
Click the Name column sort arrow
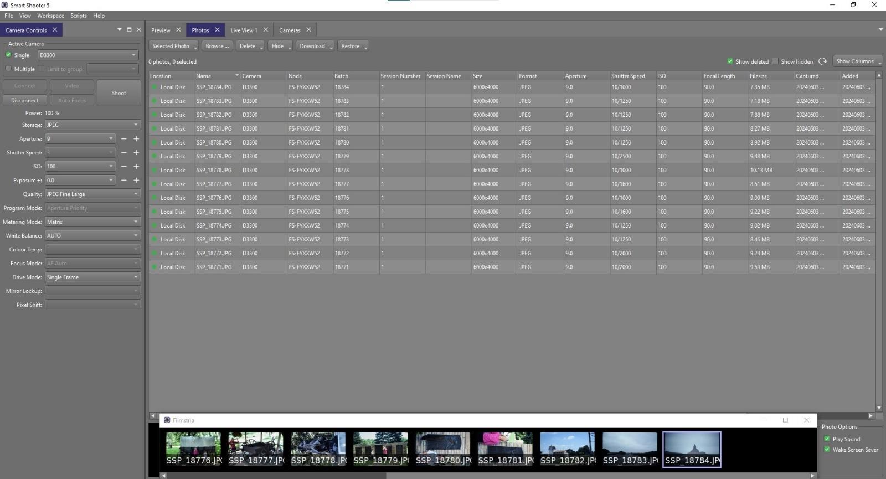(x=237, y=75)
